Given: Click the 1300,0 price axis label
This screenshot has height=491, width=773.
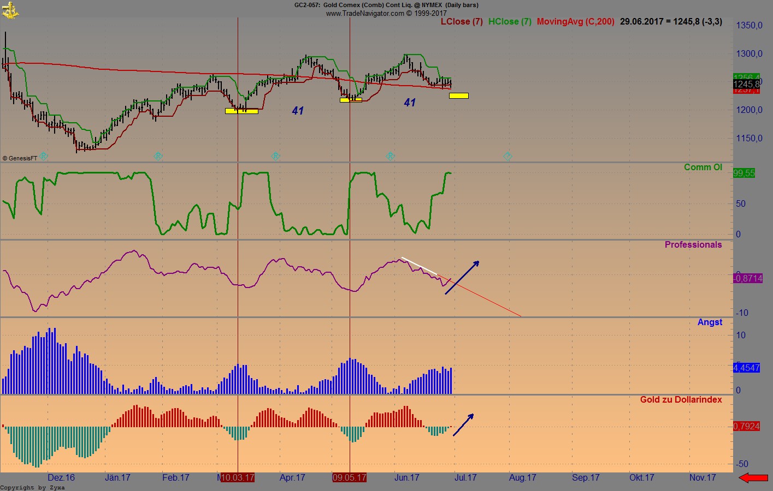Looking at the screenshot, I should 749,53.
